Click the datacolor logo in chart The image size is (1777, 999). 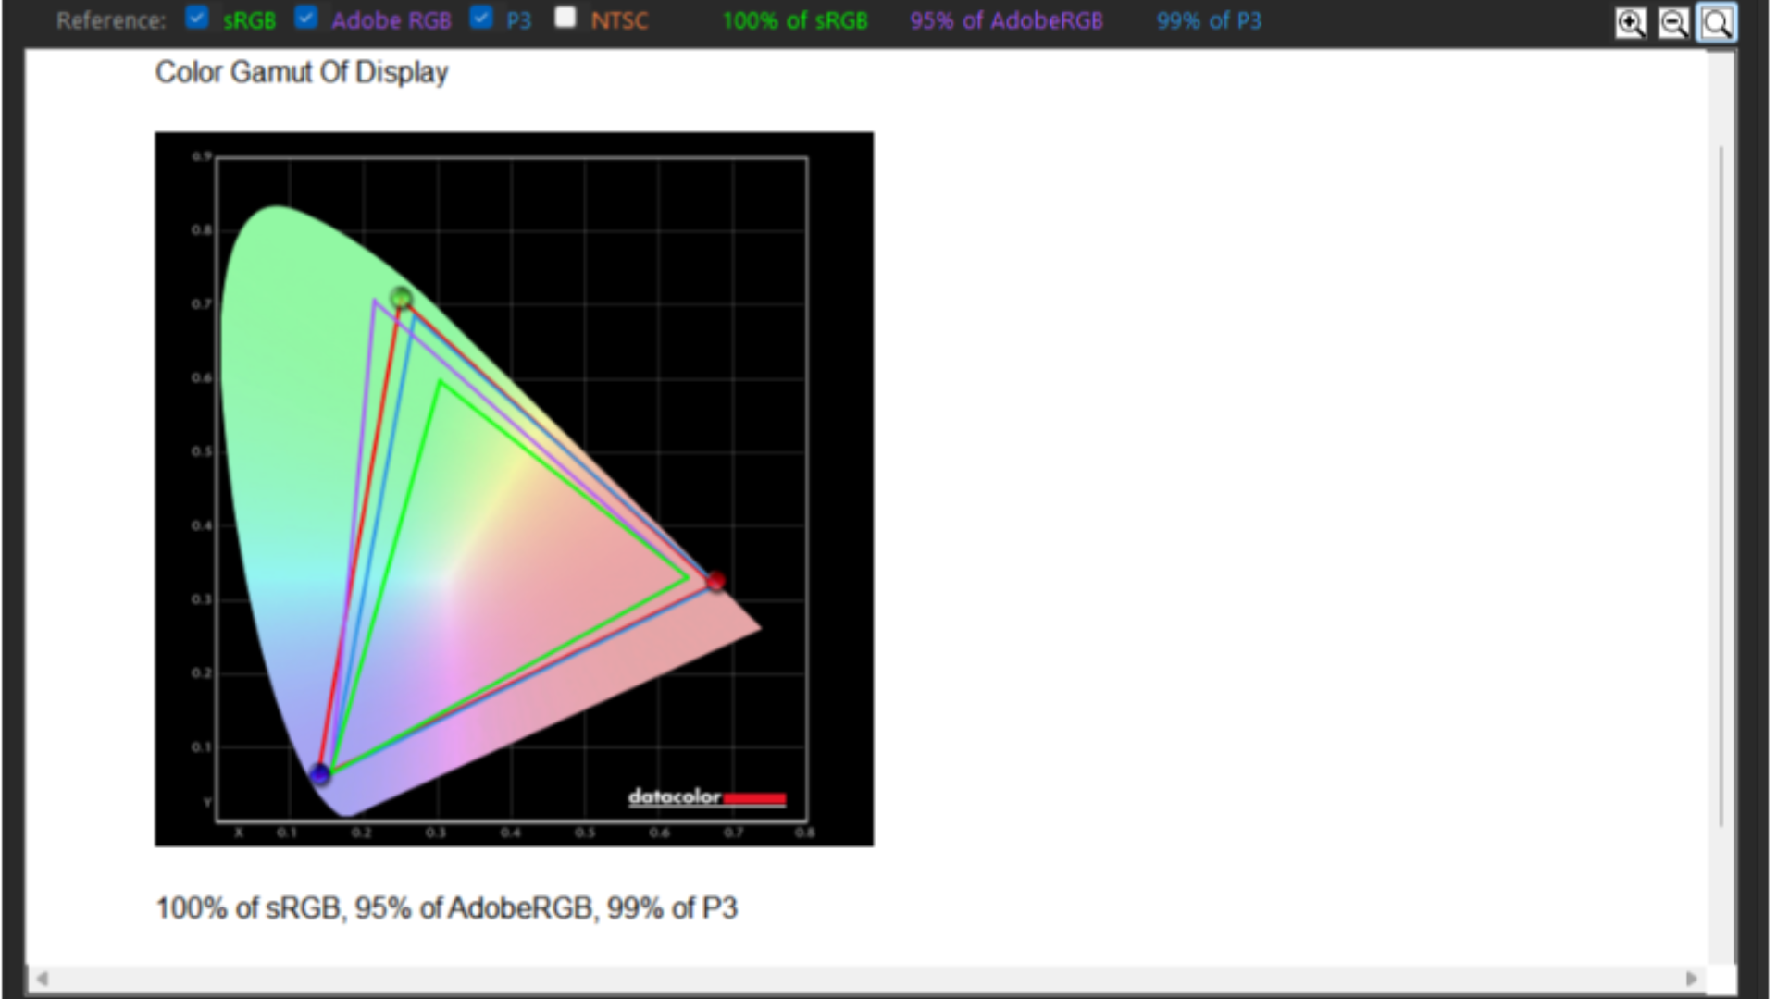[x=706, y=796]
